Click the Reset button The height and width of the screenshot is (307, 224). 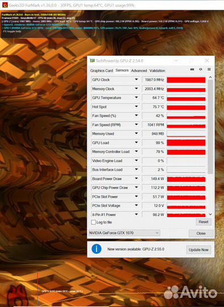point(203,222)
